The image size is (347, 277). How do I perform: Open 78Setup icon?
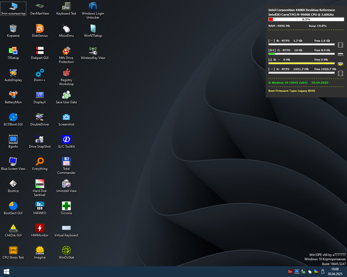click(x=13, y=53)
